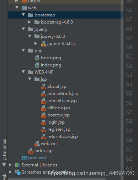This screenshot has width=138, height=180.
Task: Collapse the png folder arrow
Action: pos(23,50)
